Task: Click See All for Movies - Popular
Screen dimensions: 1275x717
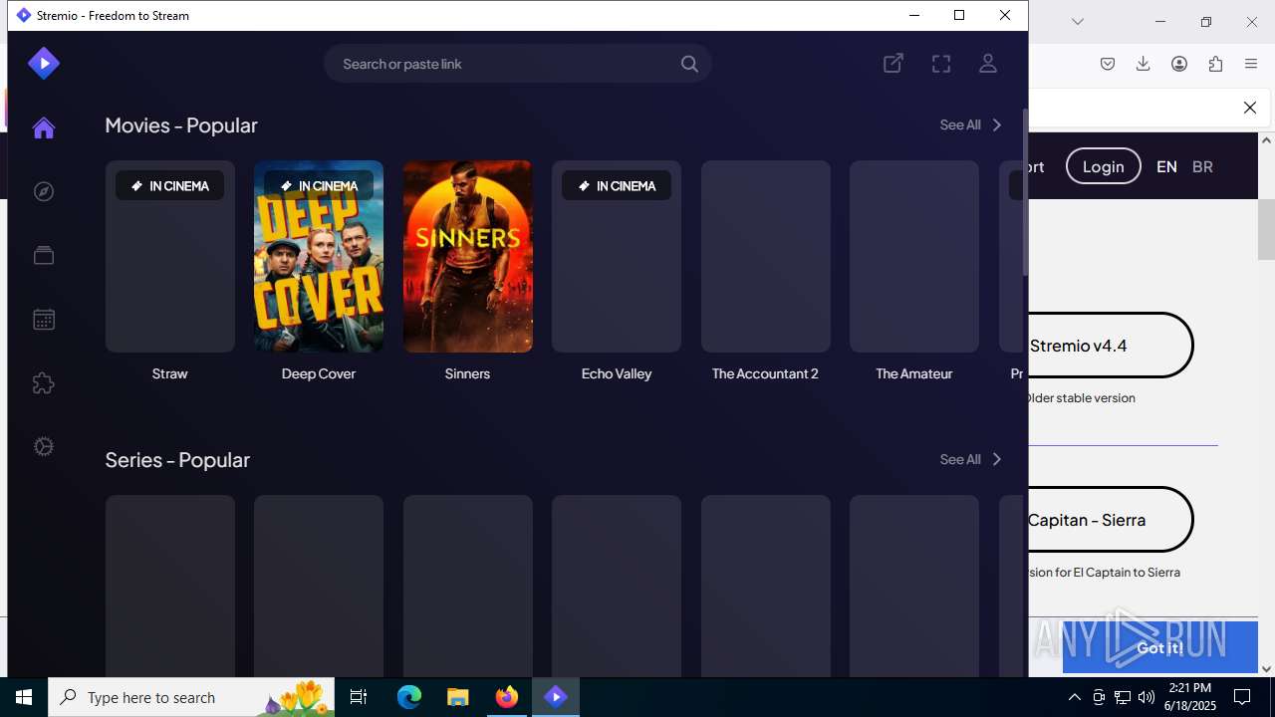Action: [960, 124]
